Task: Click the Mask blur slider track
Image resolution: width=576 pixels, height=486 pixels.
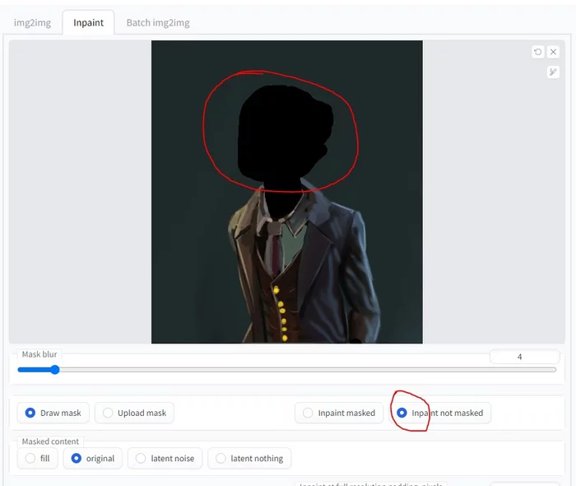Action: [287, 370]
